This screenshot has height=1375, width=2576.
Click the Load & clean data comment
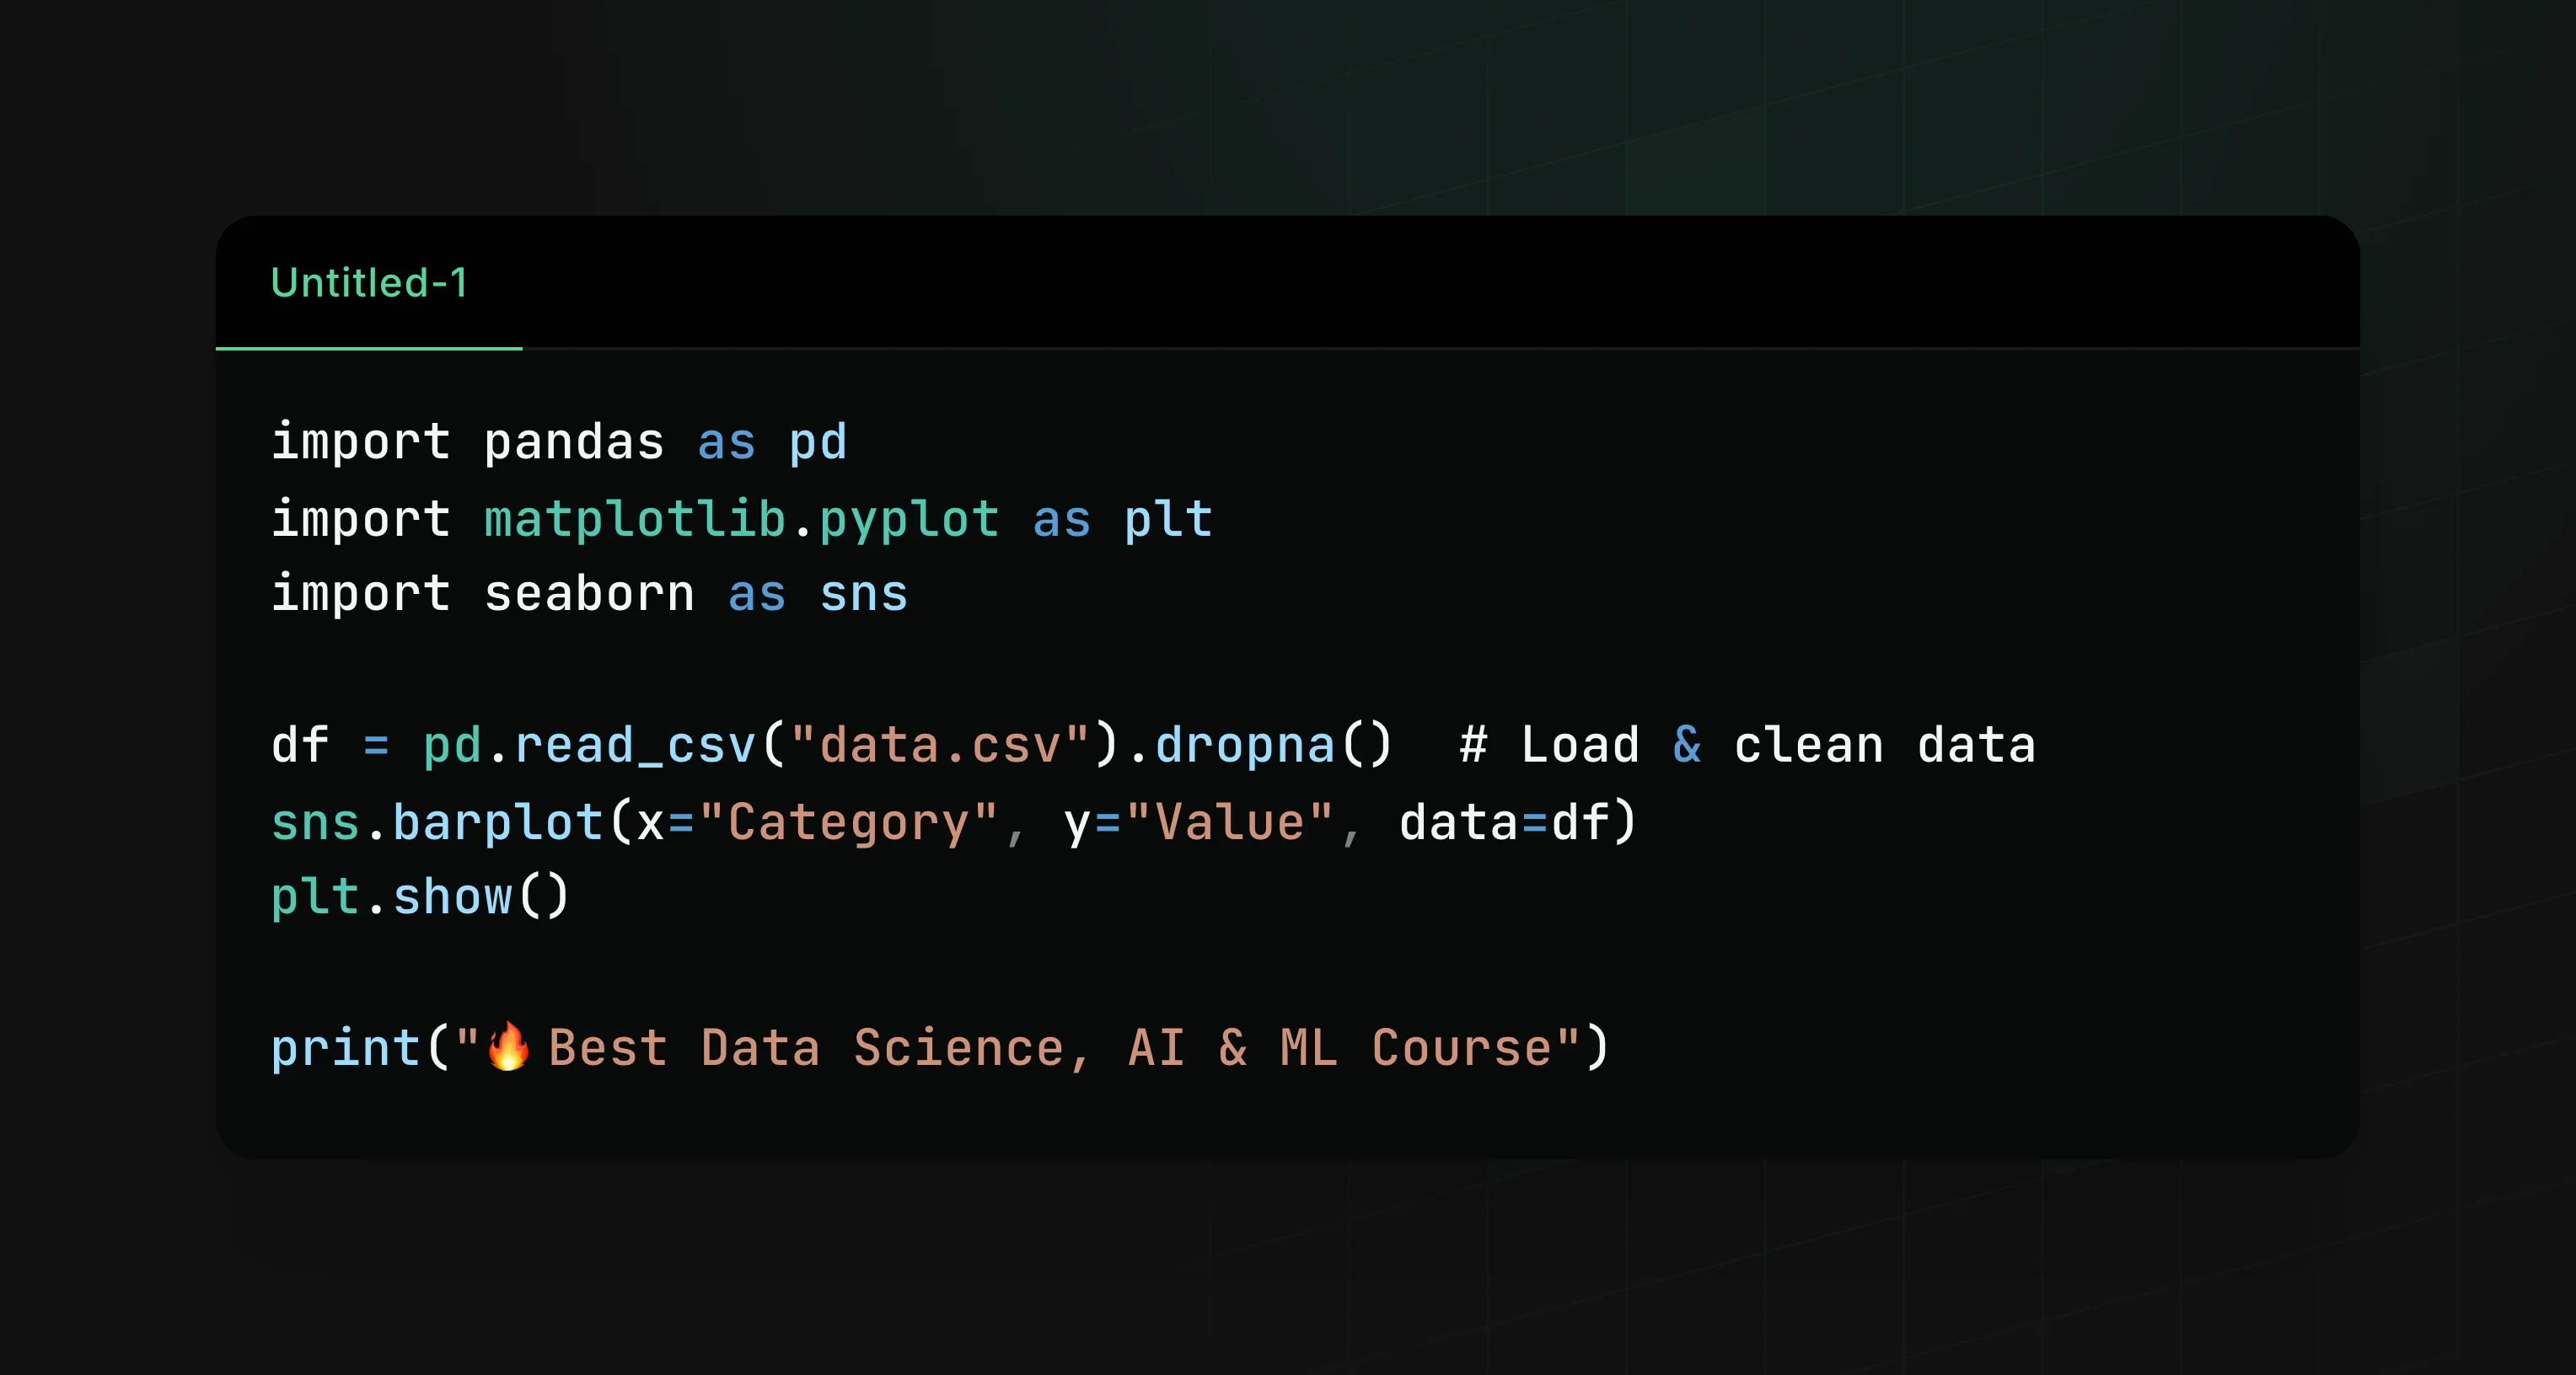(x=1747, y=746)
